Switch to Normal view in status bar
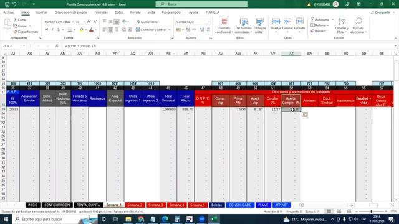This screenshot has height=224, width=399. click(x=329, y=212)
